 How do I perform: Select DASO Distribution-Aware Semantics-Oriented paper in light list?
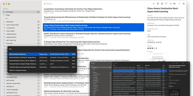[x=93, y=35]
